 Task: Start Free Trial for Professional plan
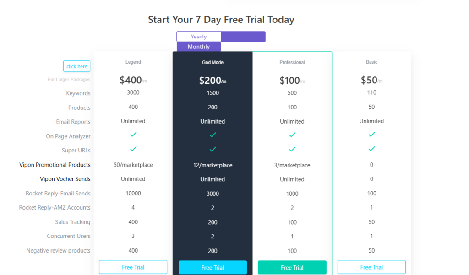[292, 268]
